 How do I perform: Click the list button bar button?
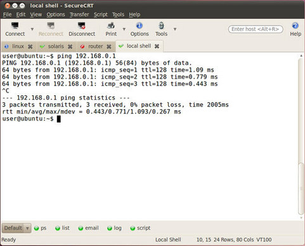(x=62, y=228)
